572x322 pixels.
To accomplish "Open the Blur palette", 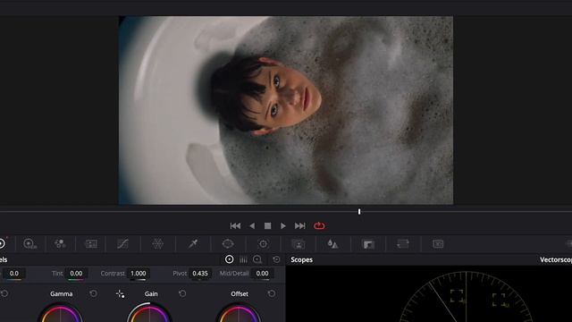I will coord(332,244).
